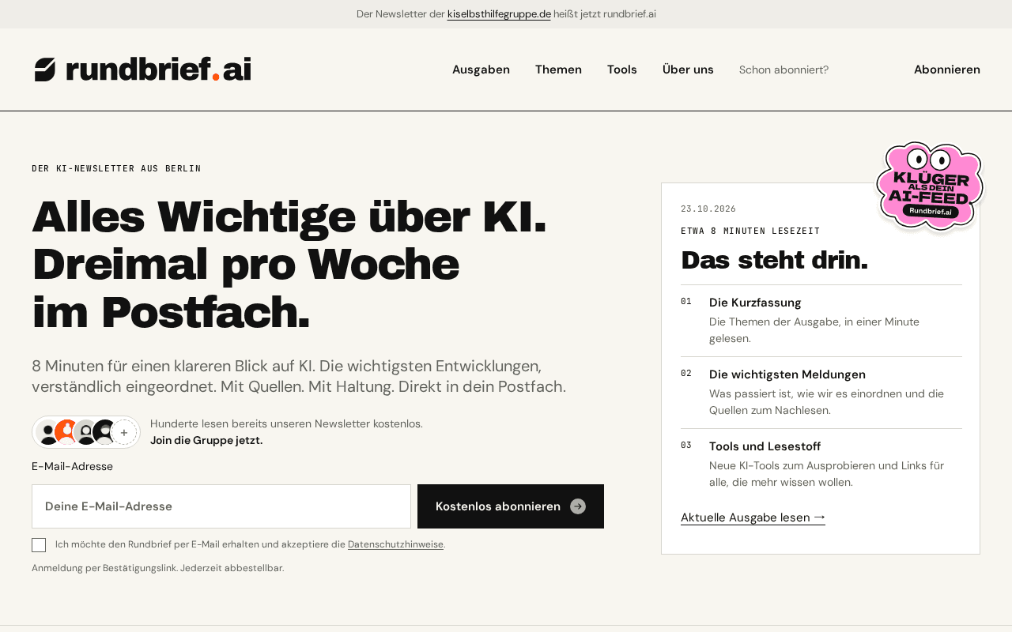Click the arrow icon in Kostenlos abonnieren
Screen dimensions: 1012x632
click(x=578, y=506)
